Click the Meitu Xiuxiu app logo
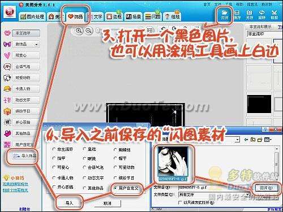 click(10, 12)
